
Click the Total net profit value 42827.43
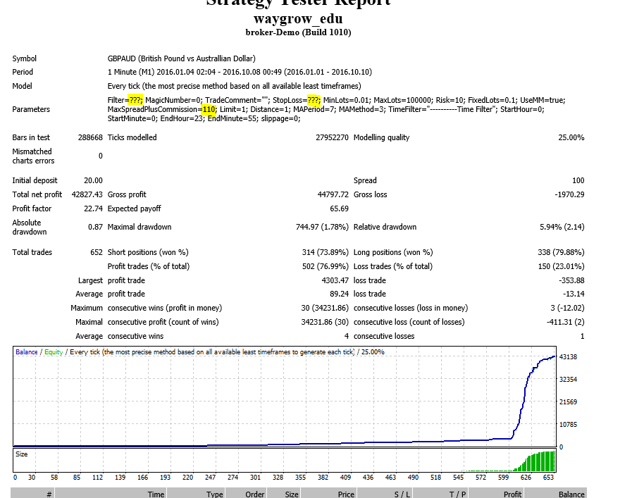(87, 194)
